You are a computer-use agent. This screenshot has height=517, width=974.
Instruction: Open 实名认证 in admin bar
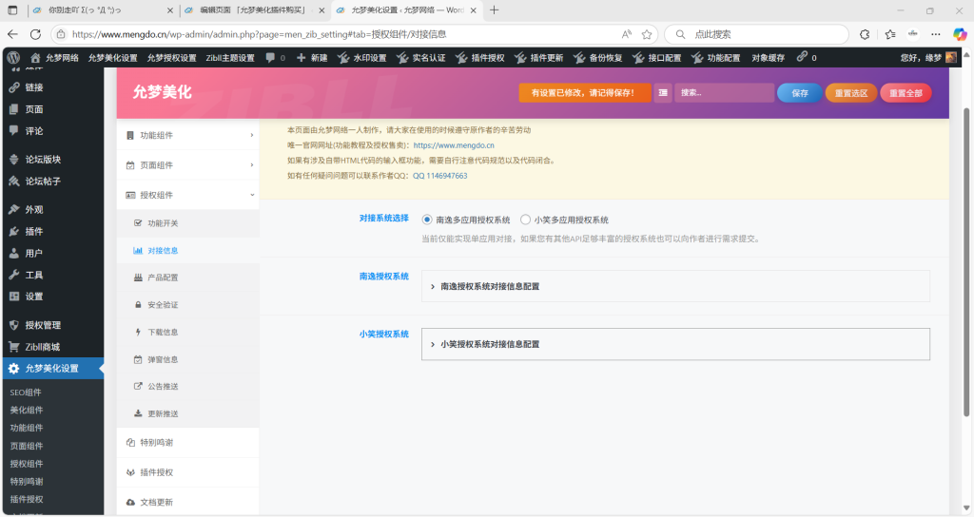[421, 58]
